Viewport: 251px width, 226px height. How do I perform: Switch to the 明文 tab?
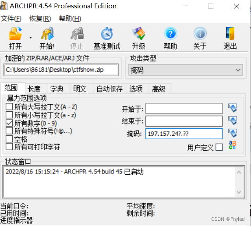pos(81,88)
